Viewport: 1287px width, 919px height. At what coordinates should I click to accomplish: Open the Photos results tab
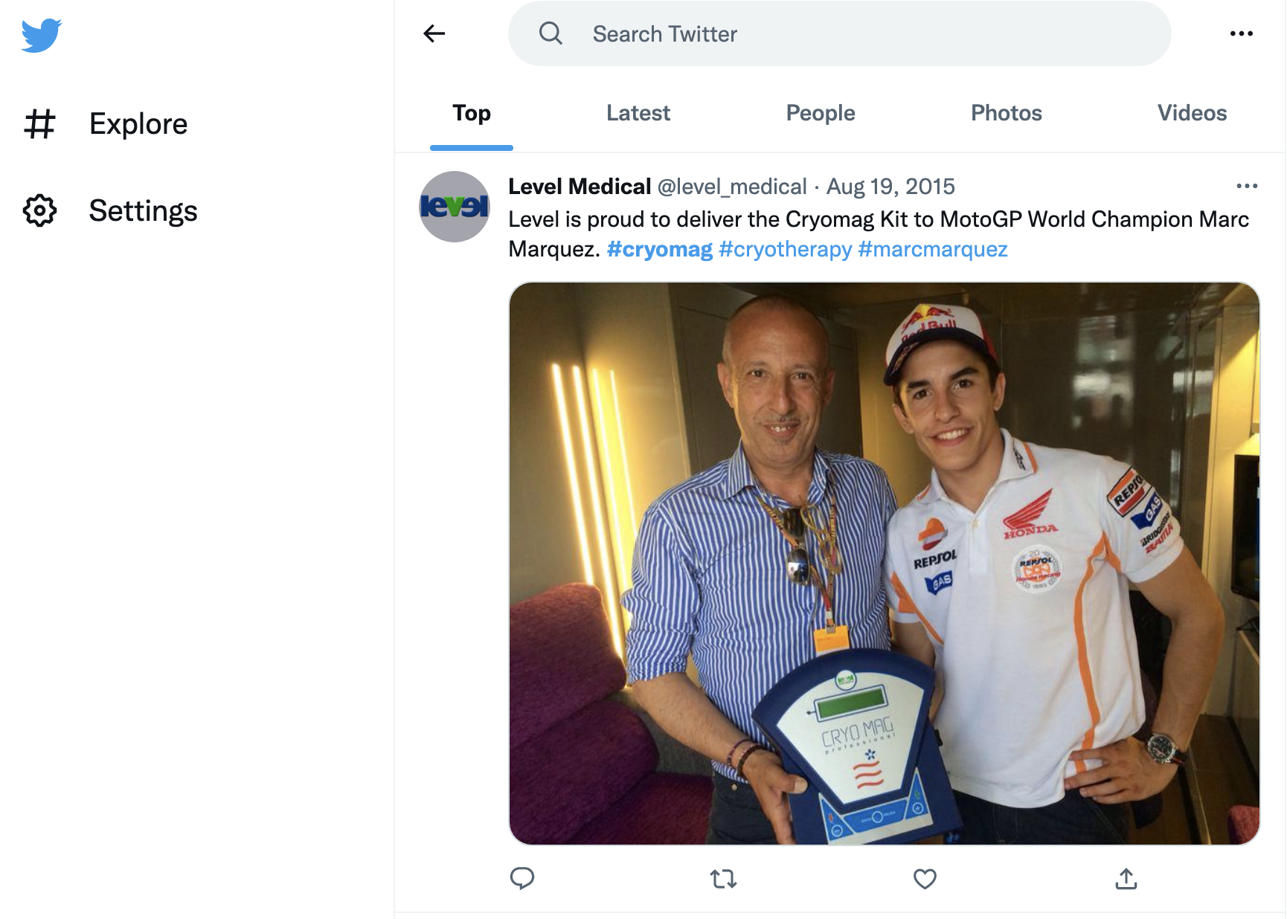tap(1006, 113)
